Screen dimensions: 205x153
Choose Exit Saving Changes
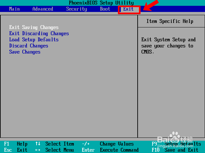[34, 27]
